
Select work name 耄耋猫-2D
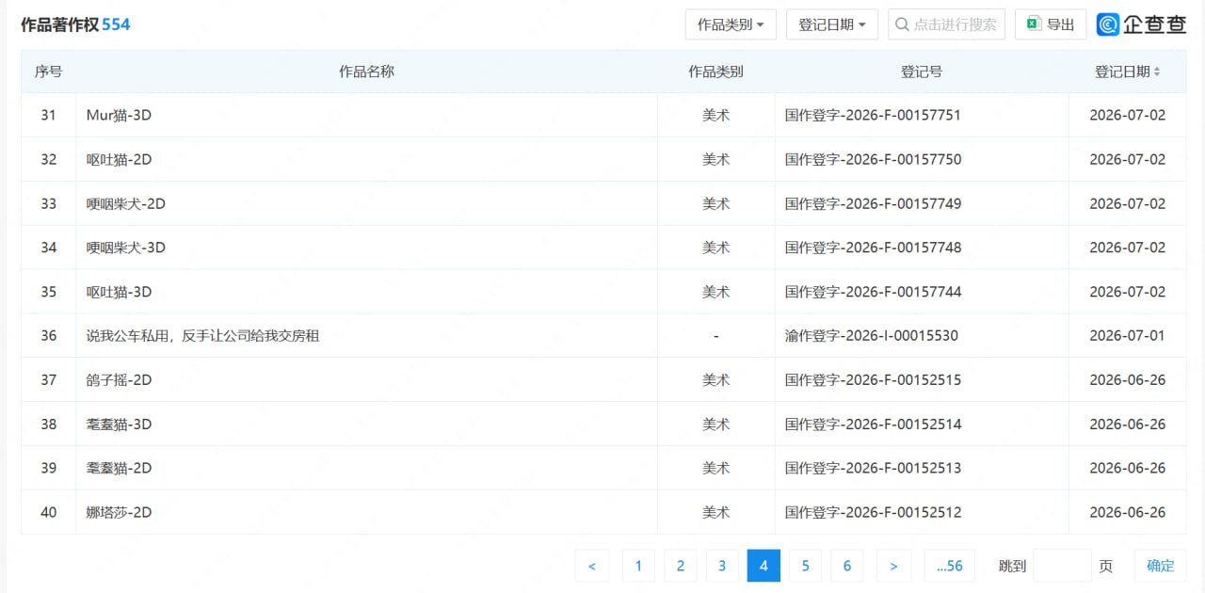119,468
